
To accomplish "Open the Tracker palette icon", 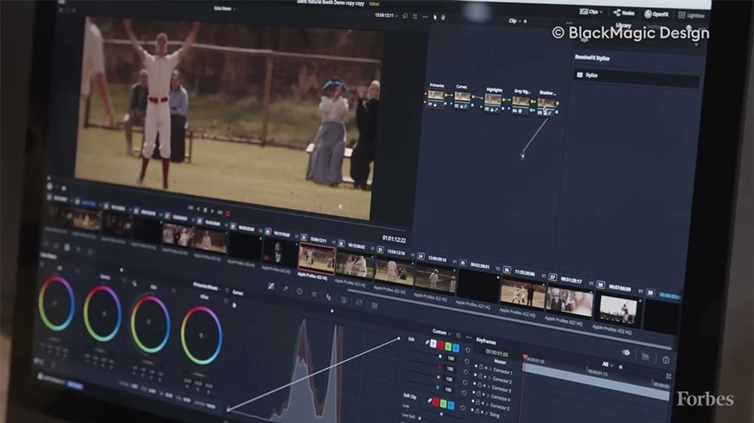I will [x=314, y=294].
